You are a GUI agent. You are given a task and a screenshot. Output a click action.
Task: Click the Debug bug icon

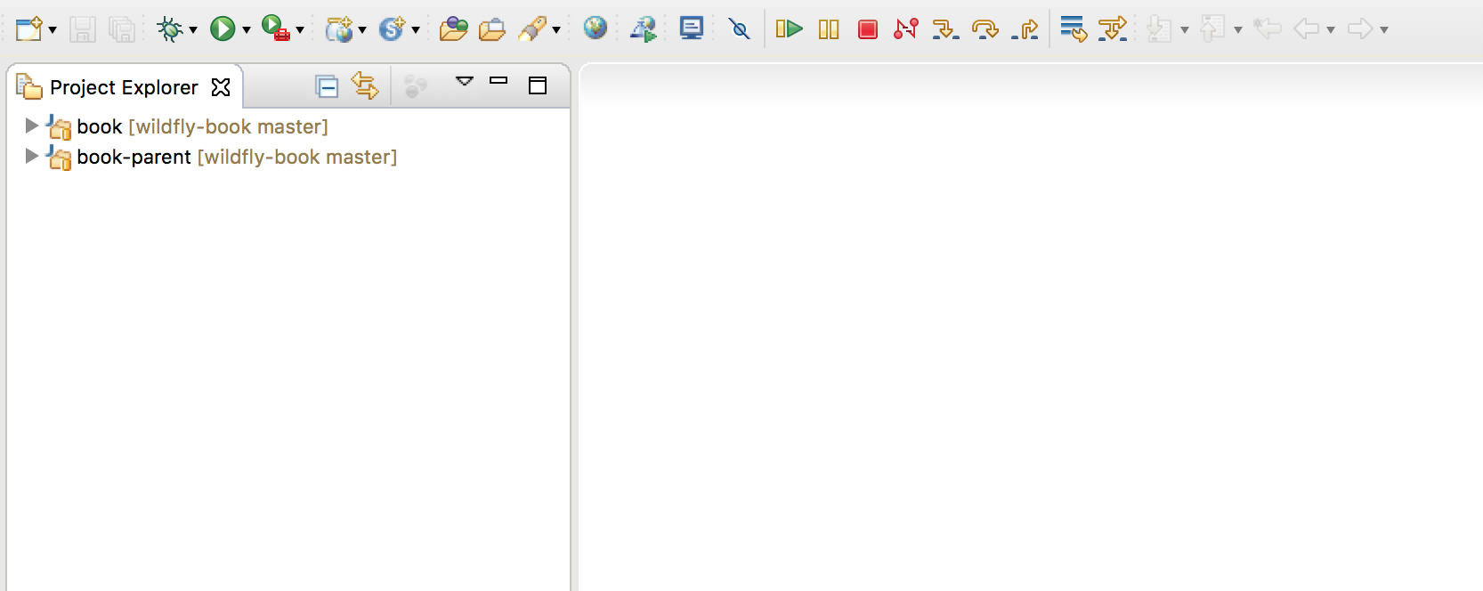[x=169, y=29]
